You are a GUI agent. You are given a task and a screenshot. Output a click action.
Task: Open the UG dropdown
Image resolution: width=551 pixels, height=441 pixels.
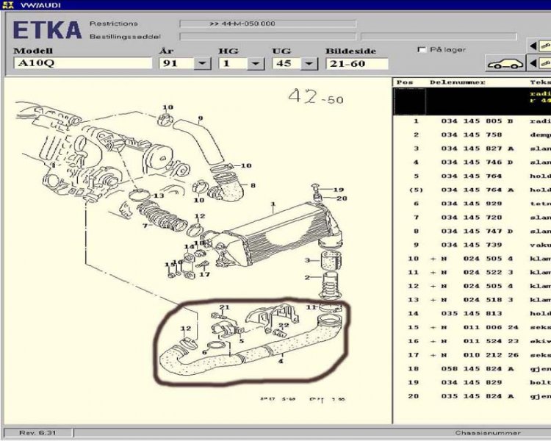(x=307, y=64)
